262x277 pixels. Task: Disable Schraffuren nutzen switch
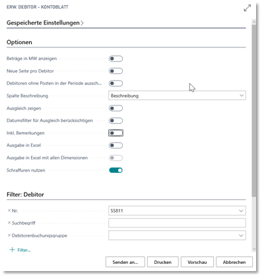(115, 170)
